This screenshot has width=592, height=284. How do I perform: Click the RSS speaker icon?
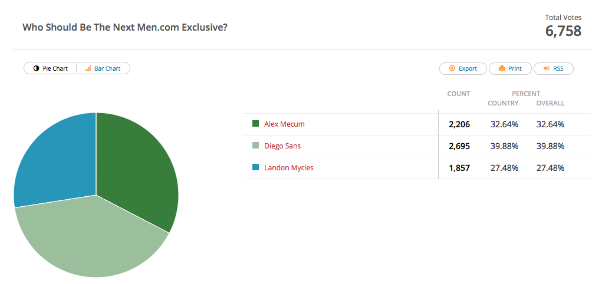coord(546,68)
